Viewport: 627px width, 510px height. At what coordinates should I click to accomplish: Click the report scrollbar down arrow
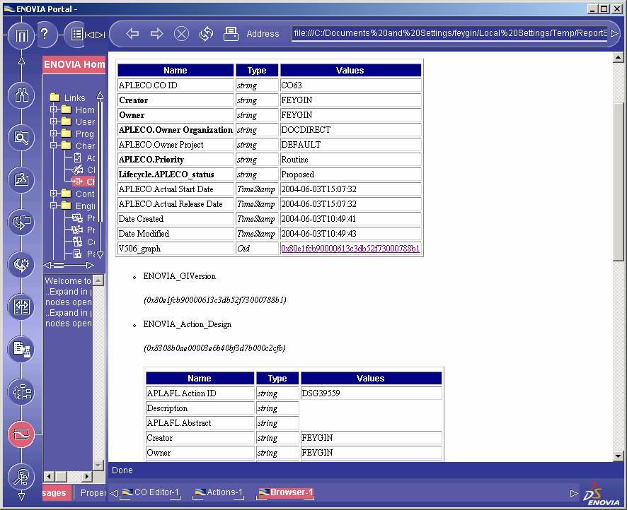click(x=618, y=456)
